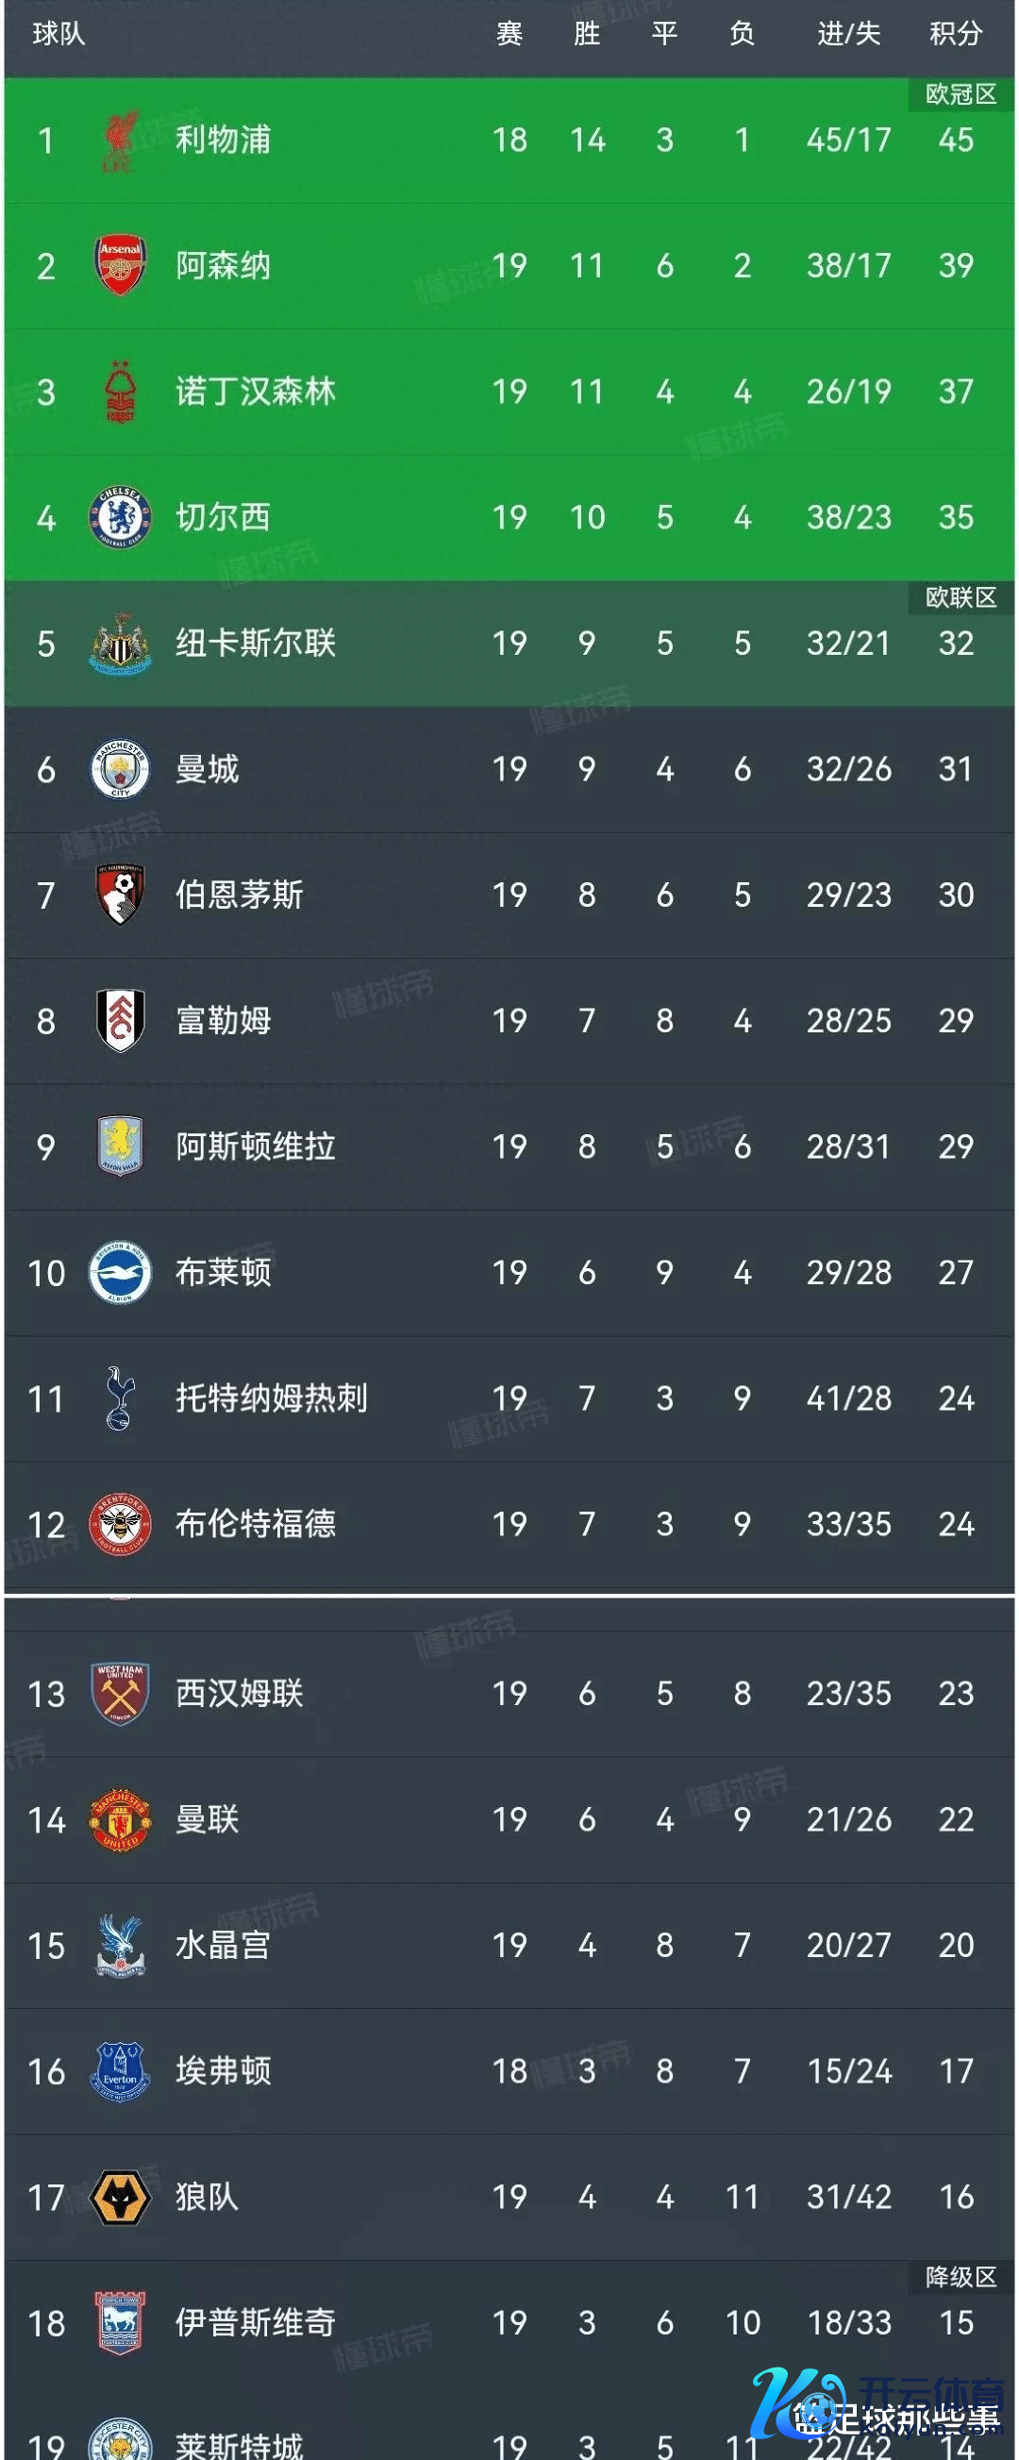Viewport: 1019px width, 2460px height.
Task: Click the Aston Villa crest
Action: tap(121, 1146)
